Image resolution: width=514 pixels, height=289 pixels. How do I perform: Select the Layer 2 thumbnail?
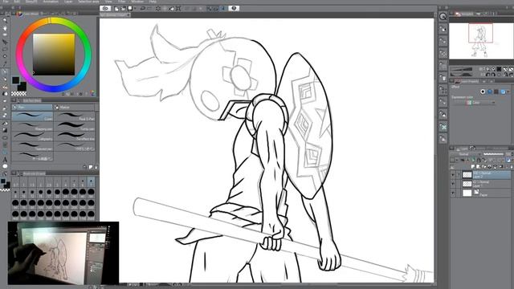pos(467,175)
